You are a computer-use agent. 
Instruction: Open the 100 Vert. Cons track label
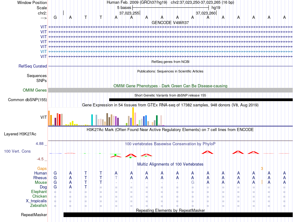(17, 151)
